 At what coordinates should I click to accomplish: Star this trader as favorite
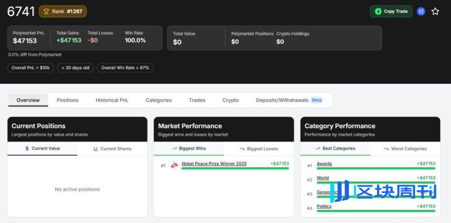point(435,11)
